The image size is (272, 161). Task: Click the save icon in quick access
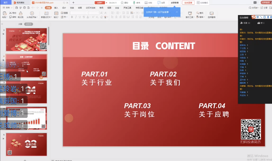pyautogui.click(x=16, y=8)
